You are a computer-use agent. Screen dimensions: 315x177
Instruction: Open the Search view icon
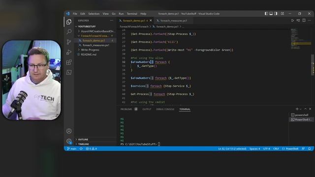pyautogui.click(x=69, y=31)
